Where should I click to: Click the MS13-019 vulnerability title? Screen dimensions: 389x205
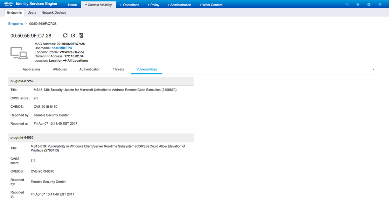pyautogui.click(x=108, y=148)
